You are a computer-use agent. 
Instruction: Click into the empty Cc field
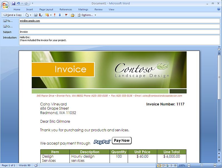(x=120, y=26)
